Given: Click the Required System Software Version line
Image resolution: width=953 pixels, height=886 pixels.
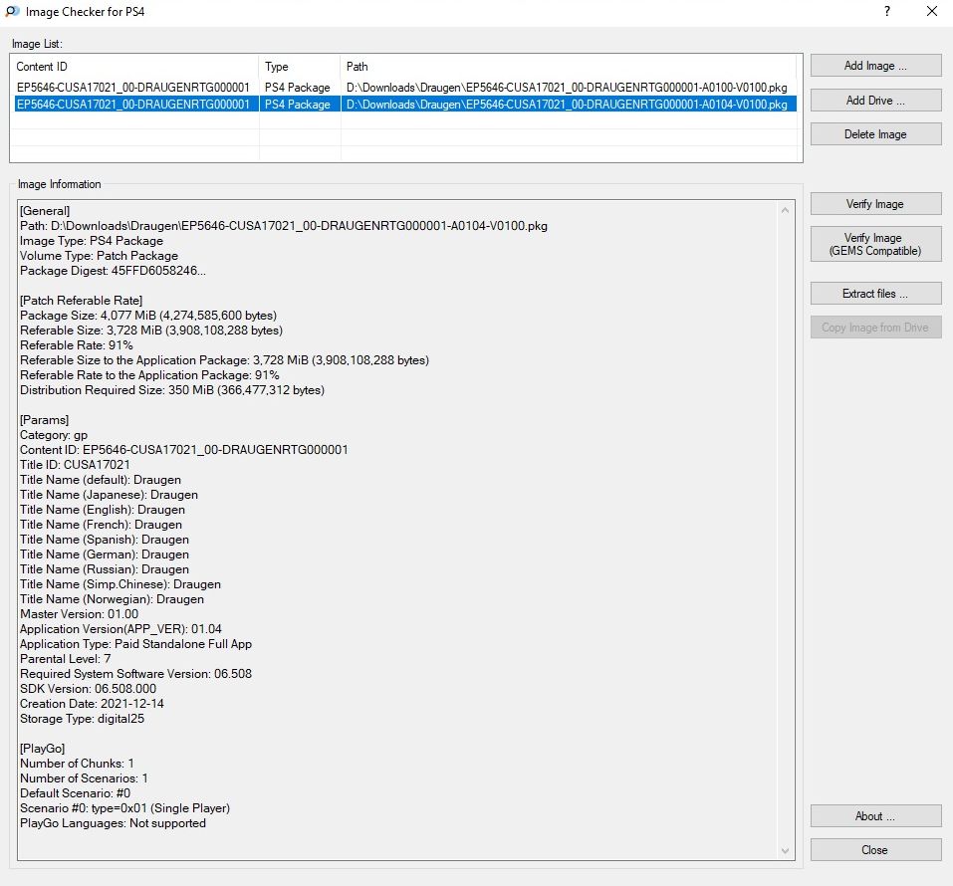Looking at the screenshot, I should (136, 673).
